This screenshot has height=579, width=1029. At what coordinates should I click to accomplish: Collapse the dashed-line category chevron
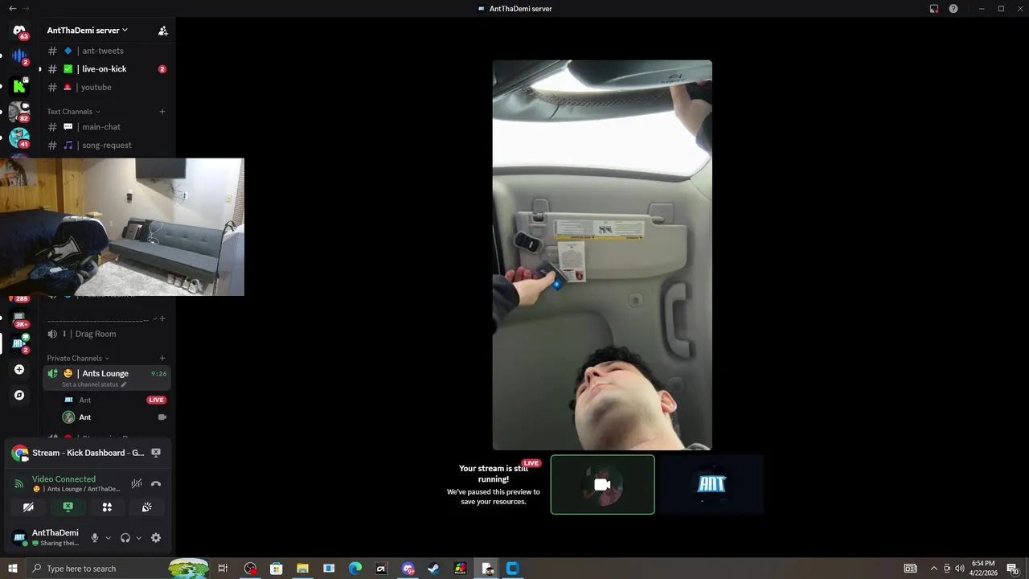coord(154,318)
